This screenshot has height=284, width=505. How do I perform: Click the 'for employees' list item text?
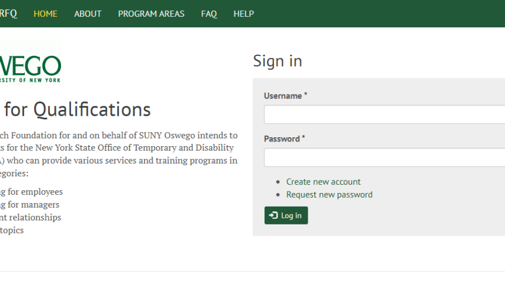(x=35, y=191)
